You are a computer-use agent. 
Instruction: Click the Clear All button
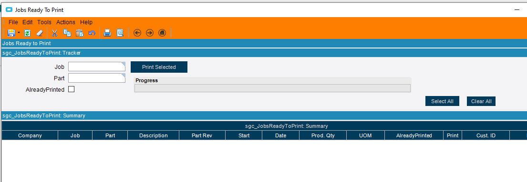click(481, 101)
